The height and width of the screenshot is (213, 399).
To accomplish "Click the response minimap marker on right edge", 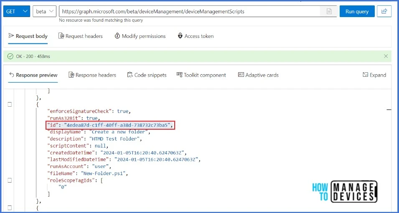I will click(389, 110).
